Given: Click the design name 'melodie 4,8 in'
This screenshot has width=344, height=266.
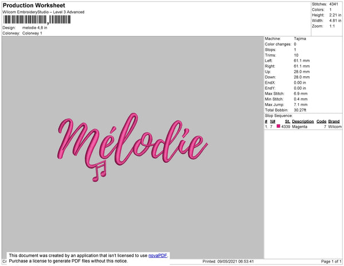Looking at the screenshot, I should tap(34, 28).
